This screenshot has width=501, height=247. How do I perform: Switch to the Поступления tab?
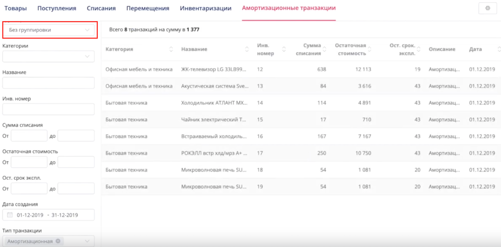(x=57, y=8)
